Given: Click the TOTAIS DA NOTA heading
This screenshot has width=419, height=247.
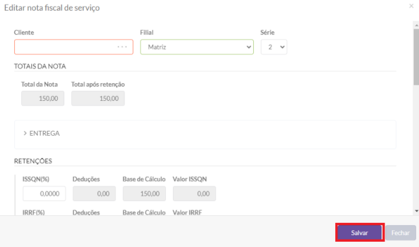Looking at the screenshot, I should coord(40,66).
